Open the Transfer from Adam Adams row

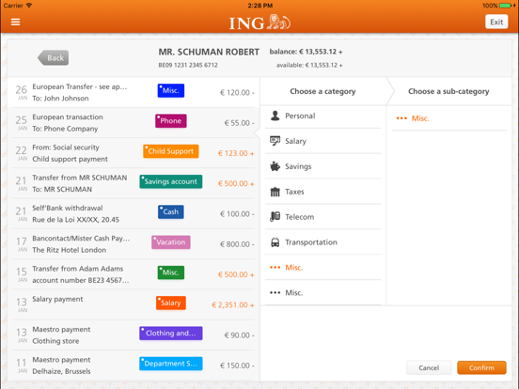(134, 274)
